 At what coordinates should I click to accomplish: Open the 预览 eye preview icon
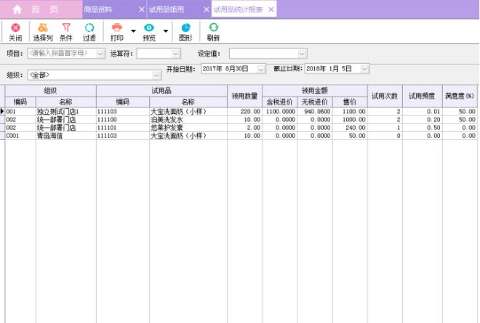click(x=149, y=28)
